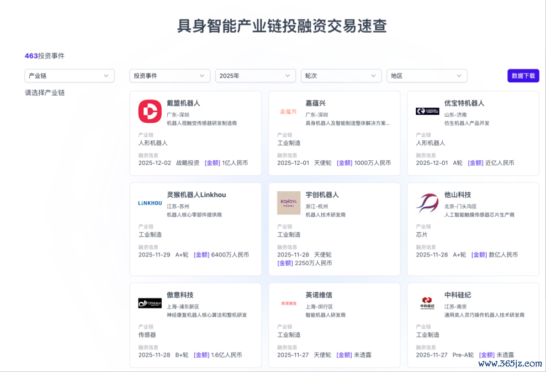The width and height of the screenshot is (546, 372).
Task: Click the 宇创机器人 logo thumbnail
Action: [x=288, y=203]
